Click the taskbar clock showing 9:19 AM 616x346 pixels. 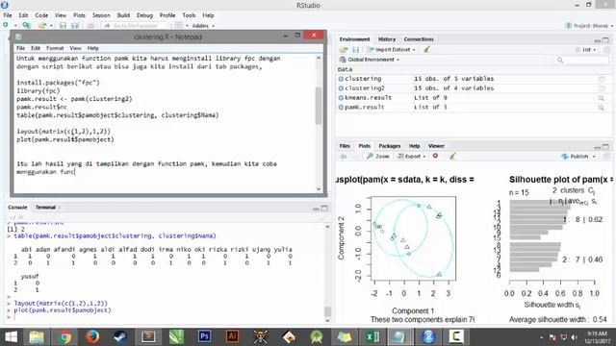tap(597, 337)
